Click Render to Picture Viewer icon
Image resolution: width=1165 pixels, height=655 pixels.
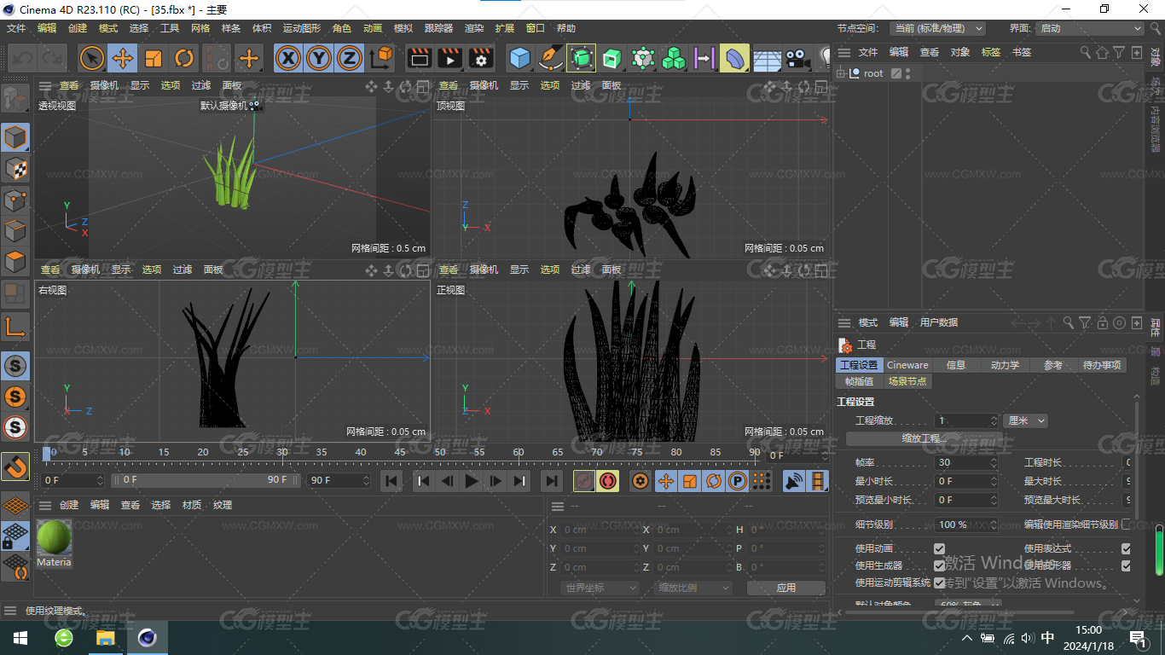pos(449,58)
